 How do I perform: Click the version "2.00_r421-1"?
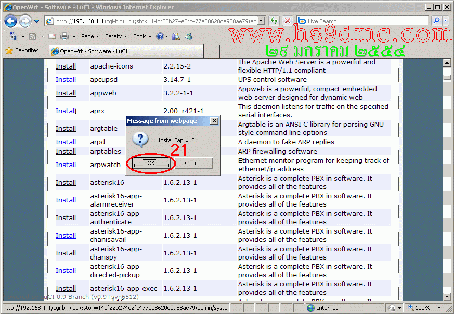[x=184, y=111]
